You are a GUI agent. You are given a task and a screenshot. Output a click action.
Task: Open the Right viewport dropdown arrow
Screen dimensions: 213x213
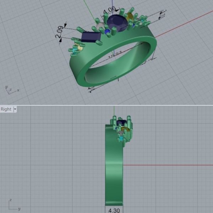pos(15,109)
